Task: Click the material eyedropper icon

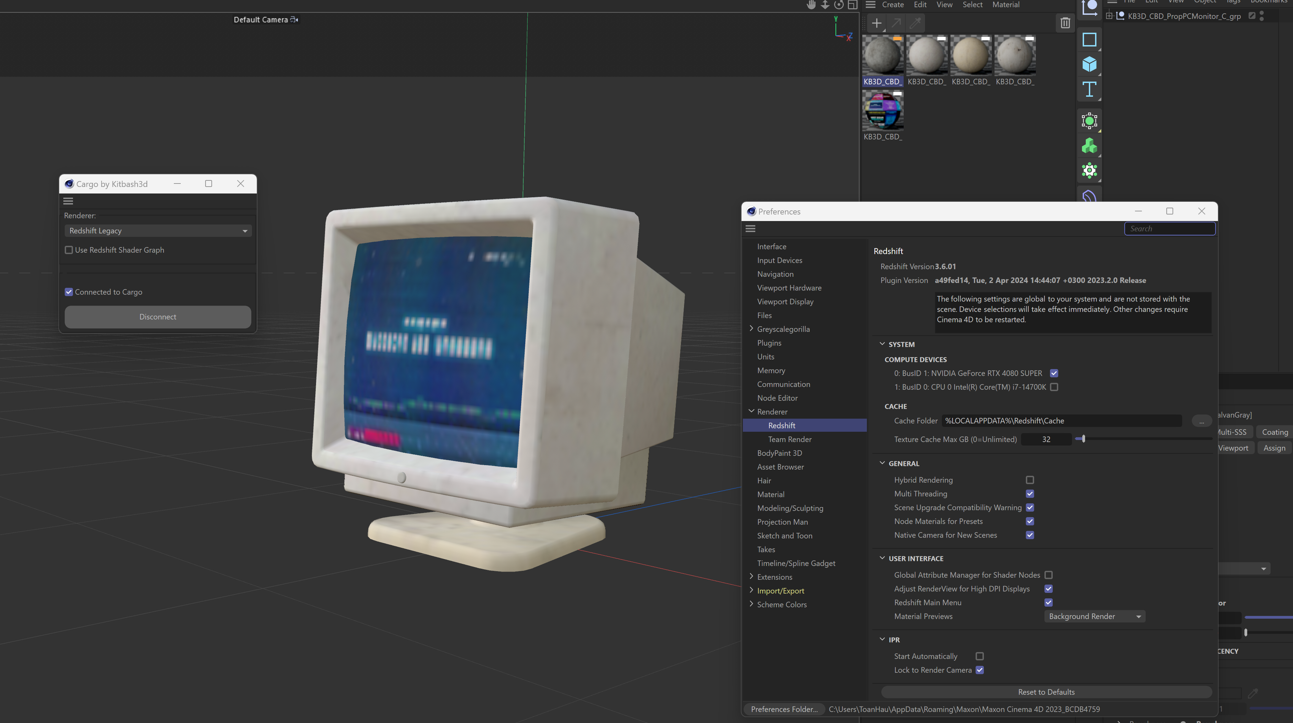Action: tap(916, 23)
